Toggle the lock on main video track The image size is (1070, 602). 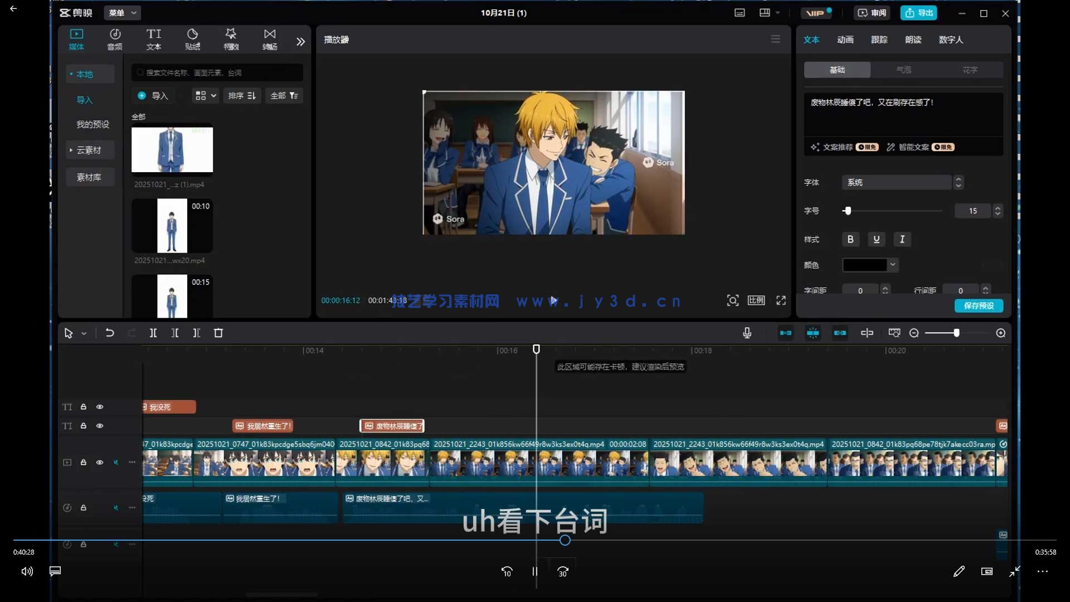tap(84, 462)
